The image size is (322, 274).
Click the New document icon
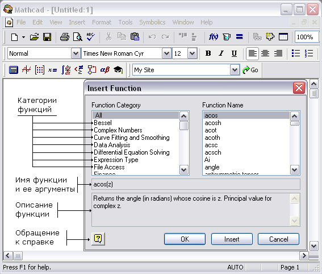[x=14, y=37]
